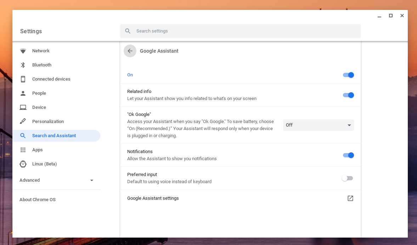Open external link icon for Assistant settings
Viewport: 417px width, 245px height.
point(350,198)
